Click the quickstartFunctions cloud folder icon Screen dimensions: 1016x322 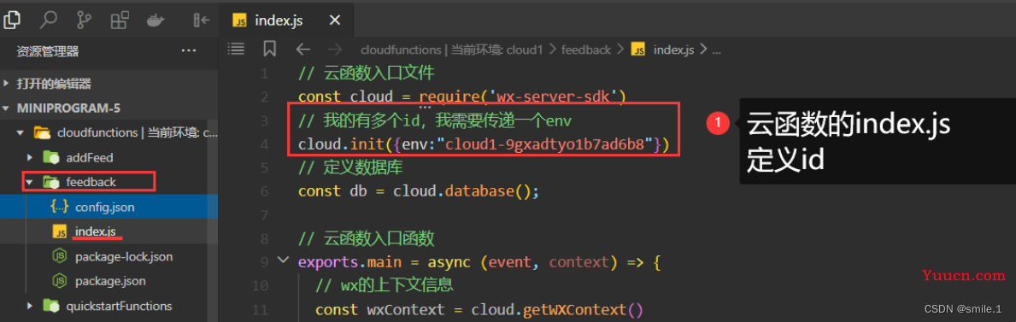pos(51,306)
